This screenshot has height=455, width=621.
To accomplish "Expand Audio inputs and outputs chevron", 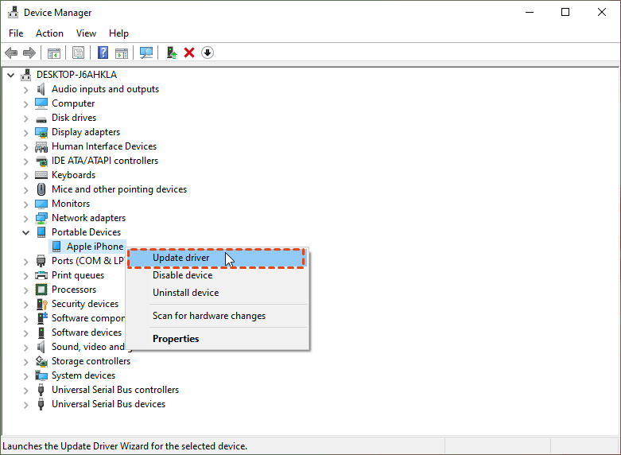I will [x=25, y=90].
